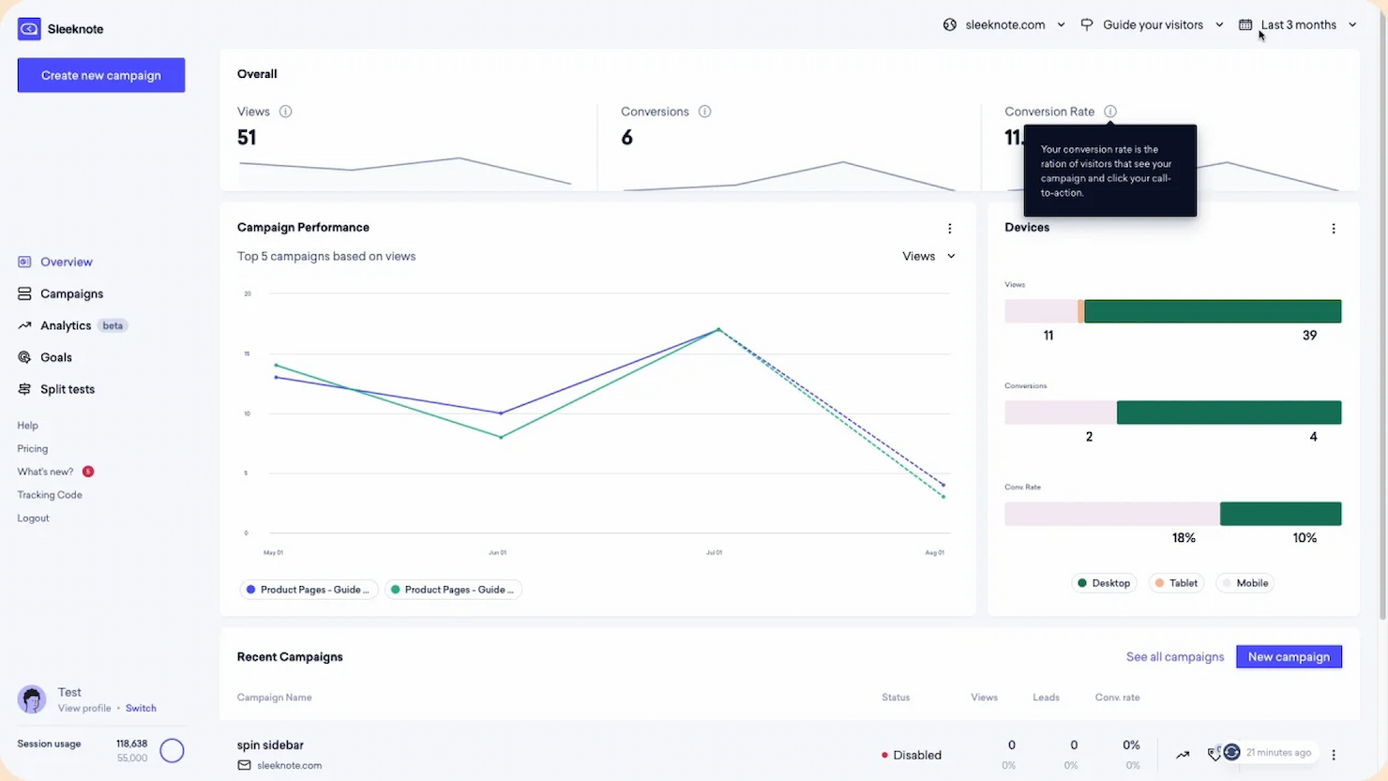
Task: Toggle the Tablet devices filter
Action: point(1176,582)
